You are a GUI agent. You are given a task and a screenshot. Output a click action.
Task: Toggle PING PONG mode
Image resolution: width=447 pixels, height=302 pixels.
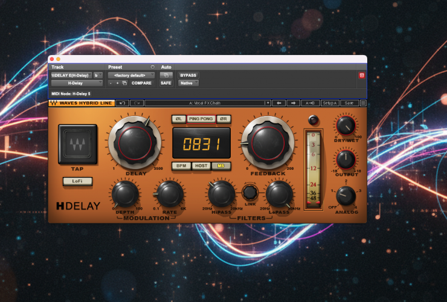(x=201, y=119)
